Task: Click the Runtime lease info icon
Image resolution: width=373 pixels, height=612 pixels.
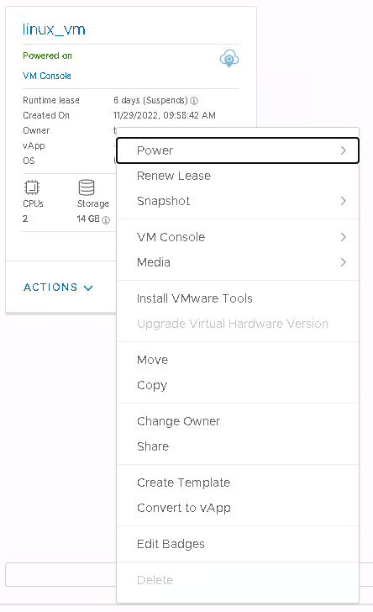Action: pyautogui.click(x=194, y=101)
